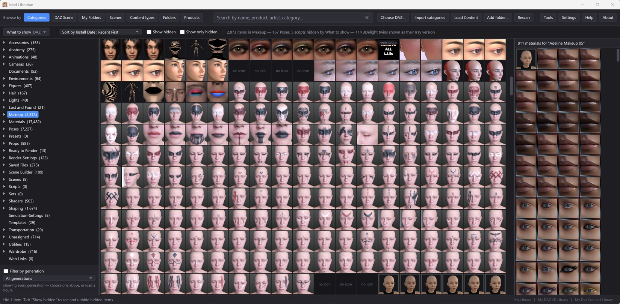
Task: Open the Sort by Install Date dropdown
Action: coord(100,32)
